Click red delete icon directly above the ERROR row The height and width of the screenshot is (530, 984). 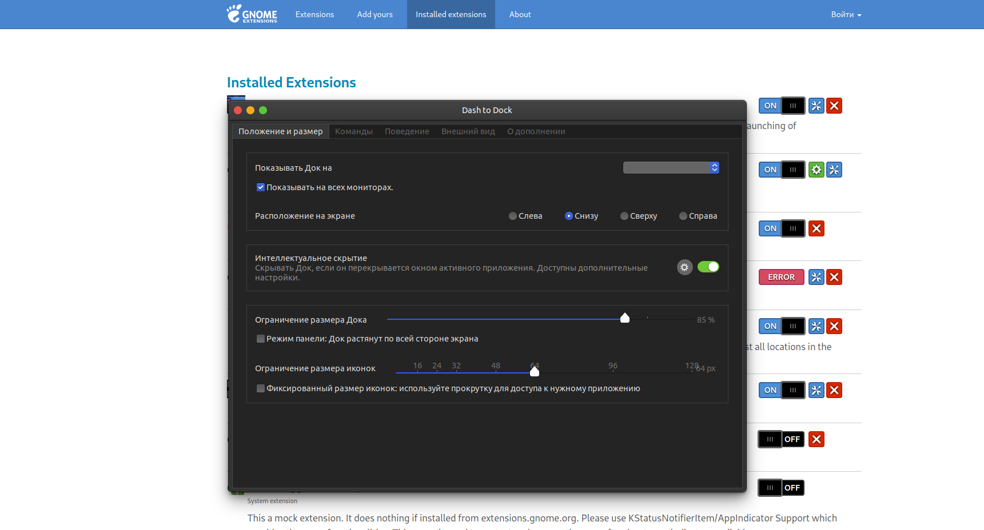click(x=816, y=228)
